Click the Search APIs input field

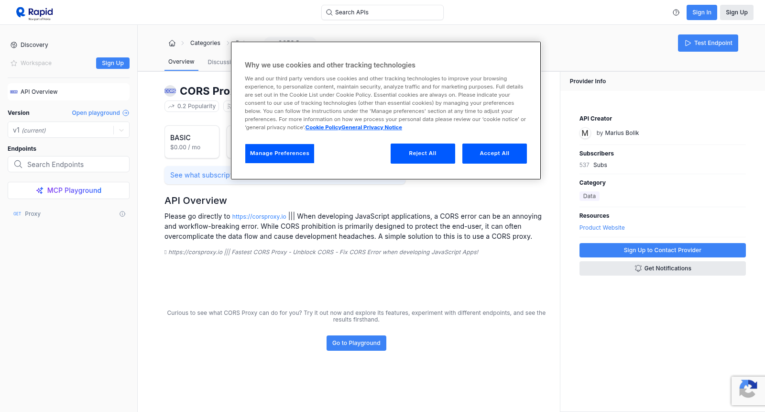point(382,12)
